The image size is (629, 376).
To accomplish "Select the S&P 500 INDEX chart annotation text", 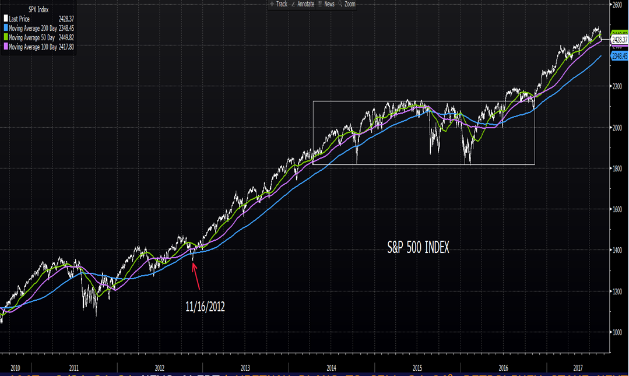I will (418, 248).
